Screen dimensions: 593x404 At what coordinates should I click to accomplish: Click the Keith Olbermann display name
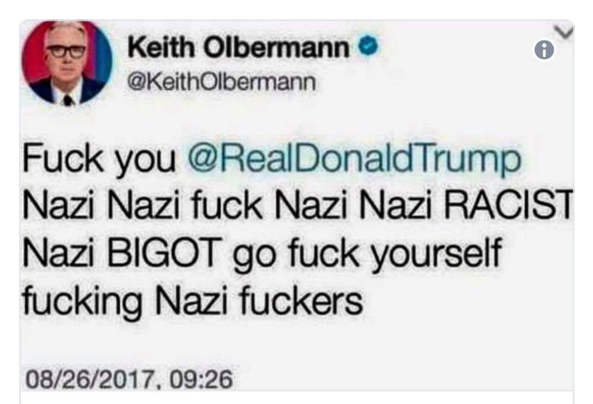(x=239, y=47)
